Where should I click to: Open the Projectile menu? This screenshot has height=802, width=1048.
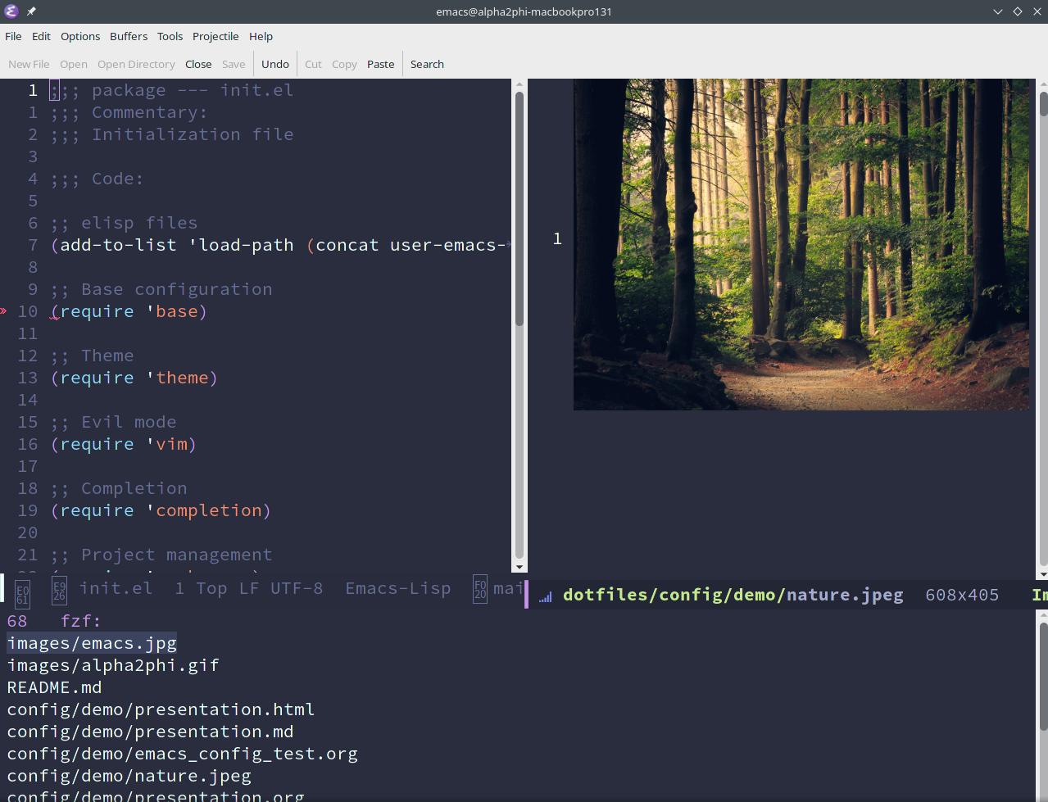[215, 36]
